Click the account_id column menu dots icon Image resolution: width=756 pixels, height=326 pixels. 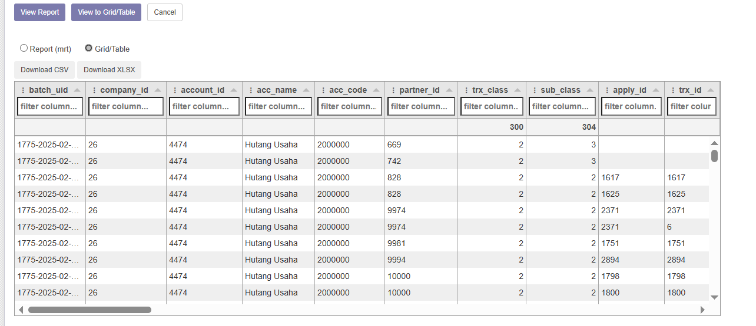pyautogui.click(x=175, y=90)
